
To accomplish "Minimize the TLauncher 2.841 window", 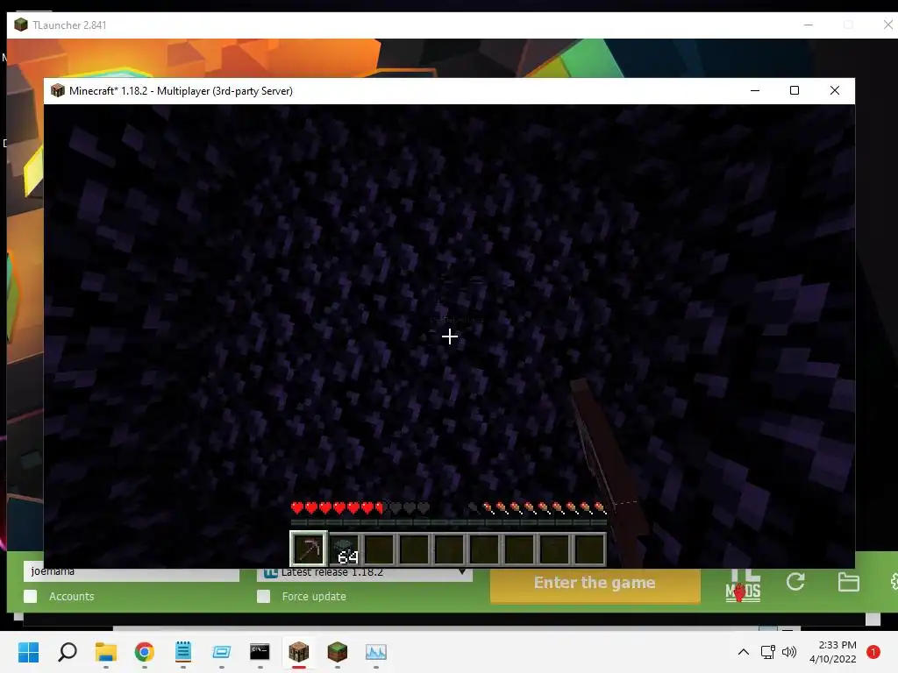I will tap(808, 25).
